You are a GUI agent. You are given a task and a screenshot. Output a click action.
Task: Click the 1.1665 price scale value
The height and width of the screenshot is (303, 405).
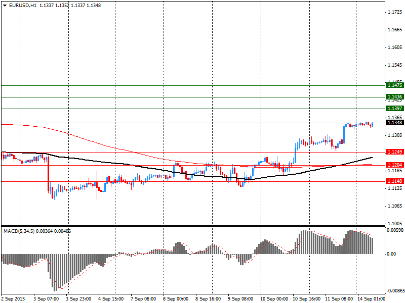click(395, 30)
